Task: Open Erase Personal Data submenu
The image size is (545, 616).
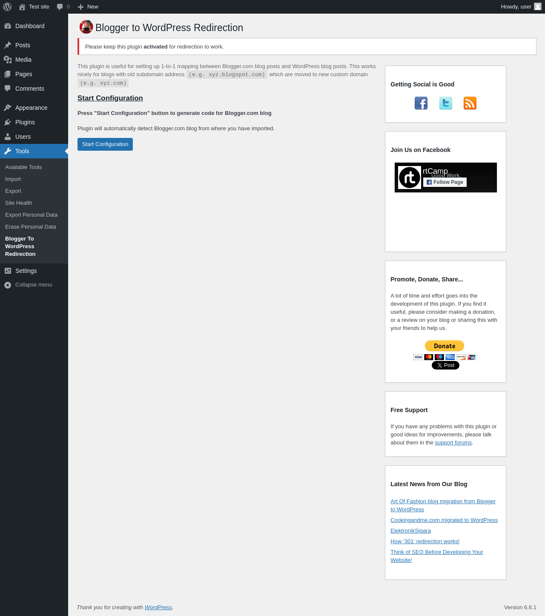Action: [x=31, y=227]
